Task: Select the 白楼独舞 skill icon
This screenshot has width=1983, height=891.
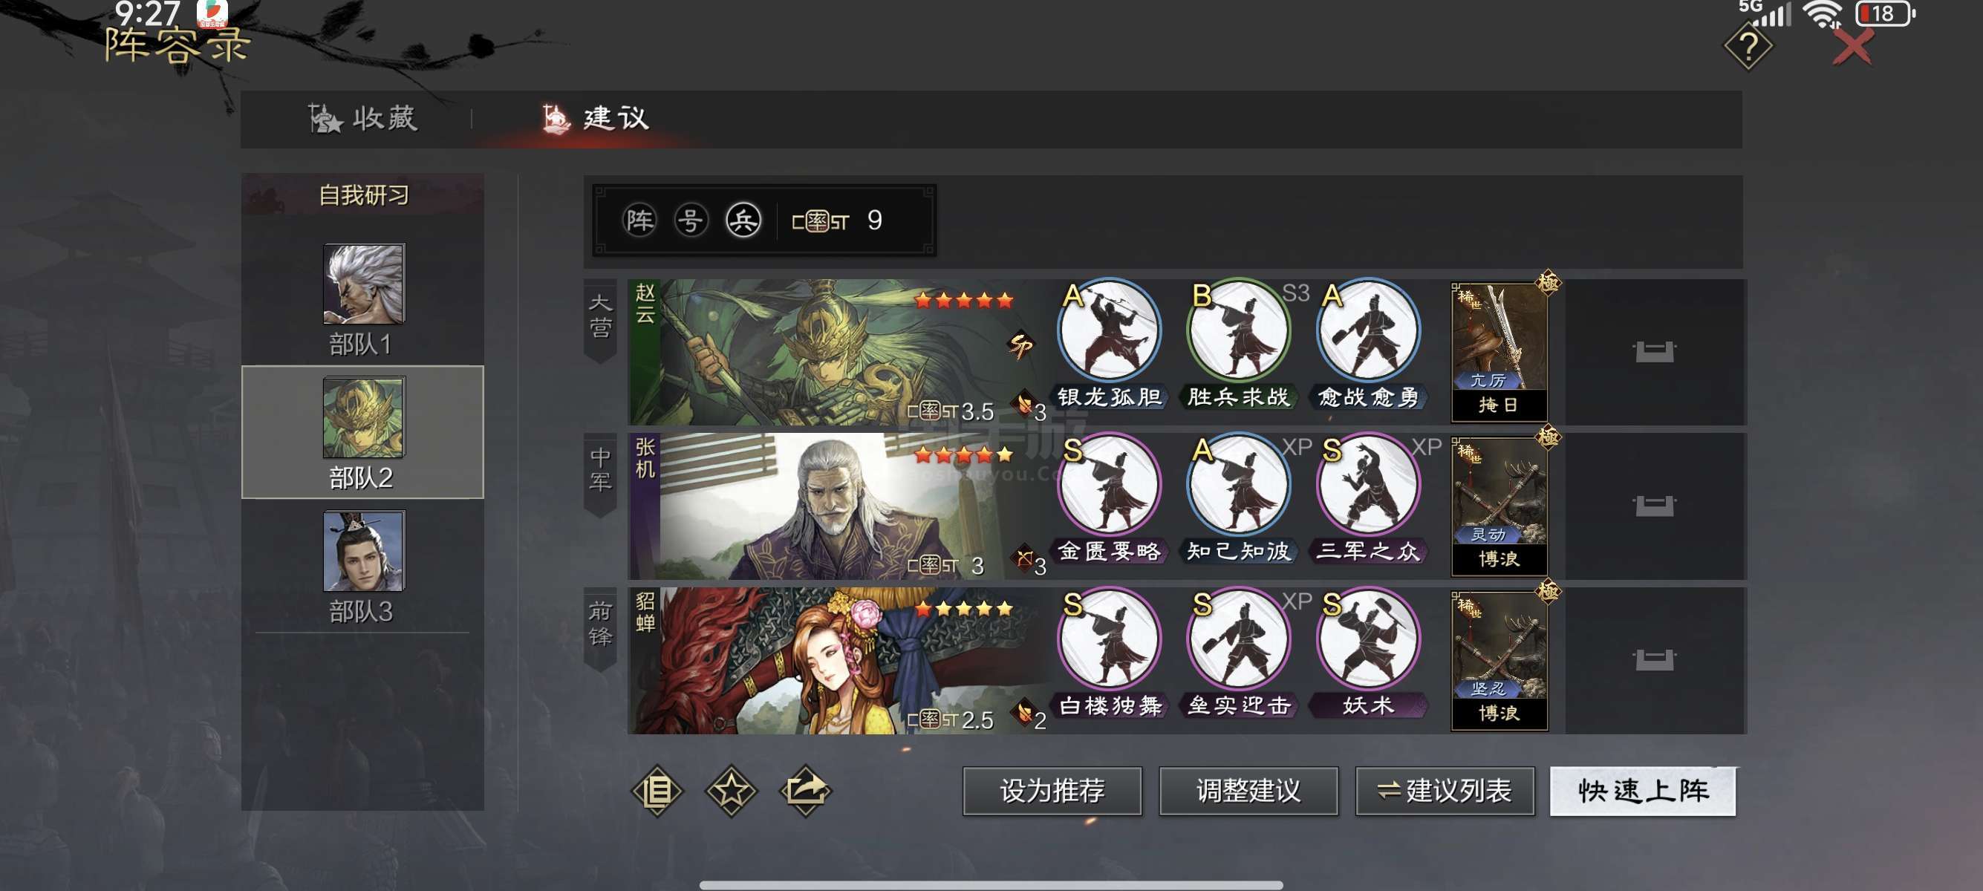Action: [x=1109, y=639]
